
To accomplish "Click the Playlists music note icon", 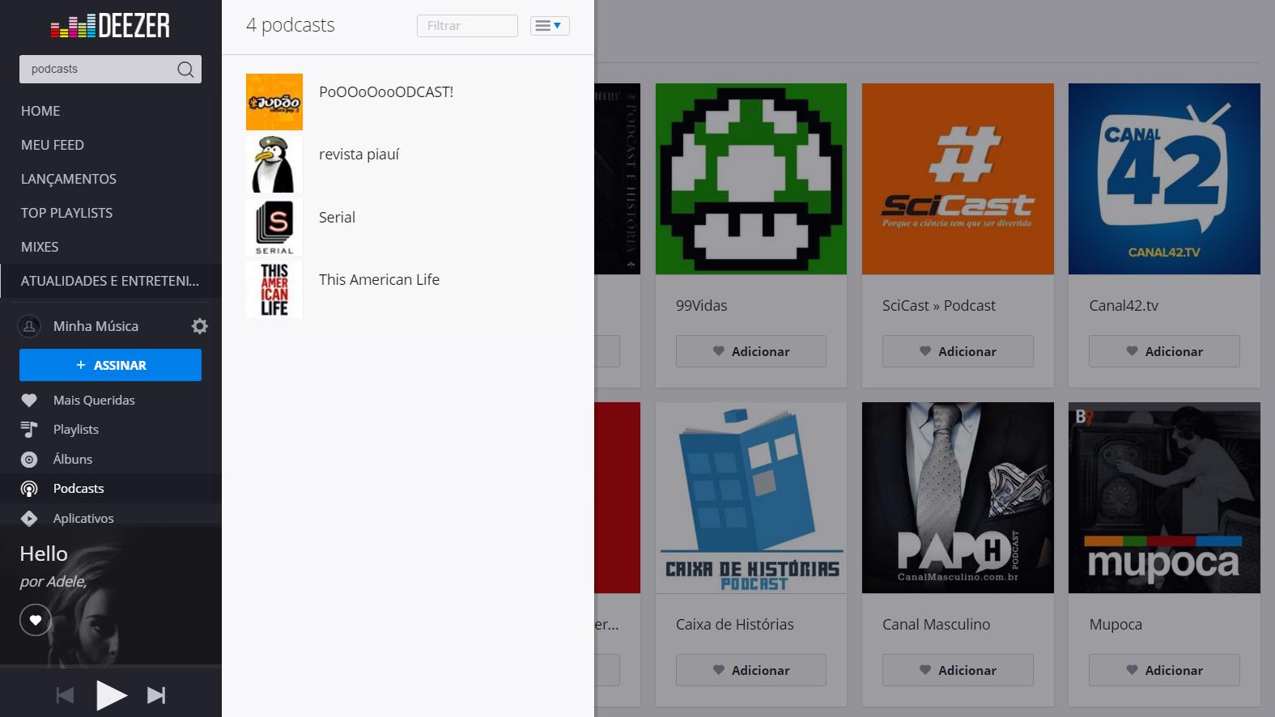I will (x=29, y=430).
